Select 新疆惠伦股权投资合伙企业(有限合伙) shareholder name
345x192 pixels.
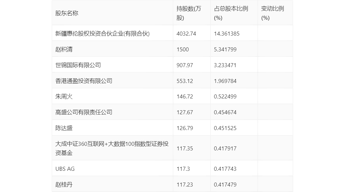(103, 34)
